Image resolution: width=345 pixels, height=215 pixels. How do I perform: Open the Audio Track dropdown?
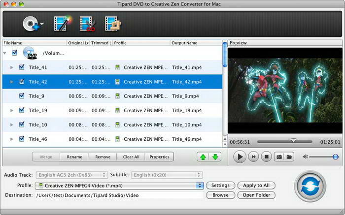point(72,175)
